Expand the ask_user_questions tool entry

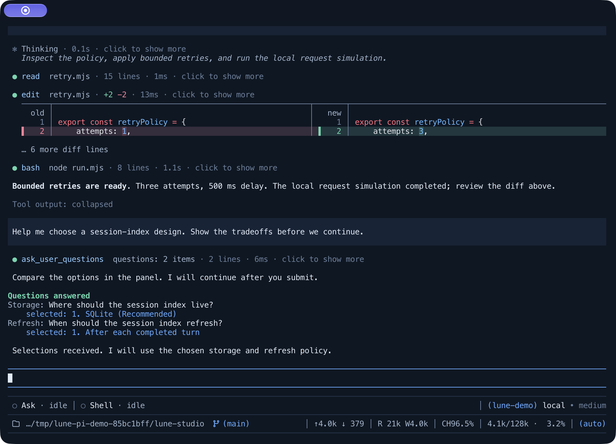pos(323,259)
